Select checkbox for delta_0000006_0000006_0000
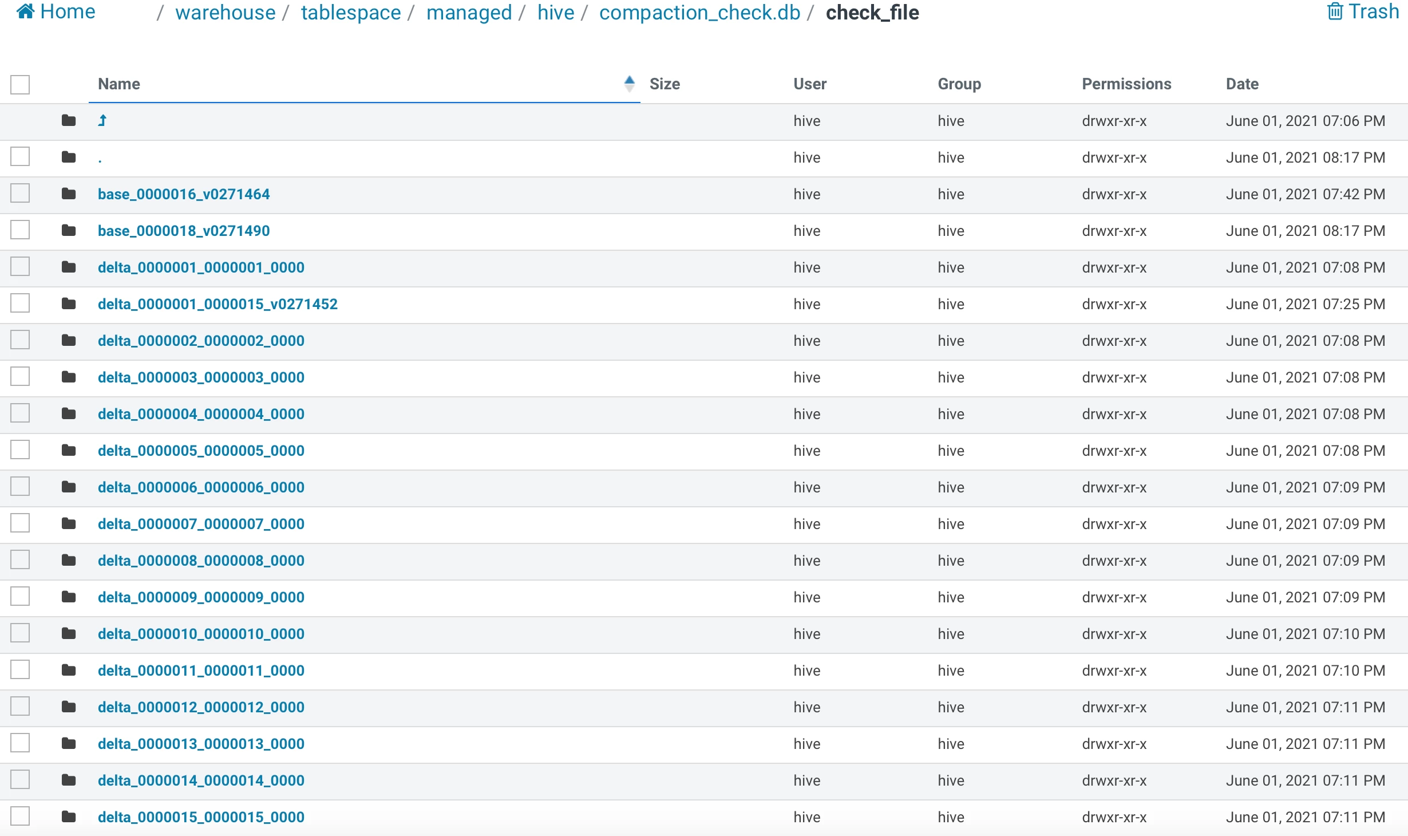The image size is (1408, 836). tap(20, 486)
